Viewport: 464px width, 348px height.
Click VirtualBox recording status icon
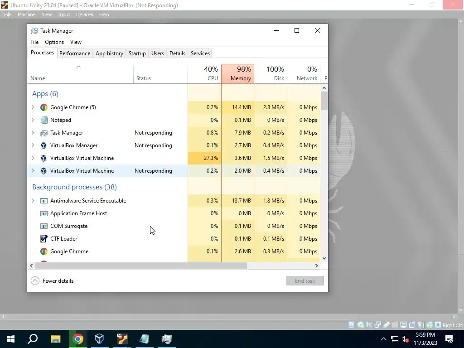click(x=411, y=325)
